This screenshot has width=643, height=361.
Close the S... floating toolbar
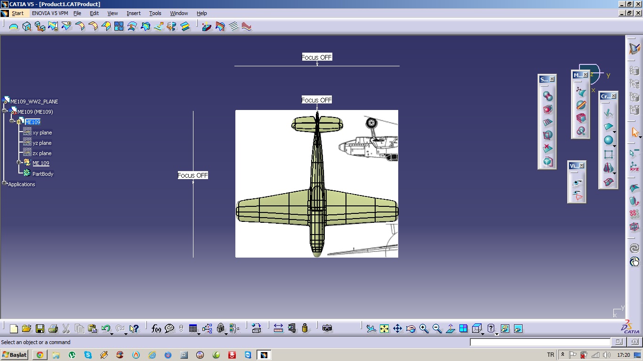click(552, 79)
